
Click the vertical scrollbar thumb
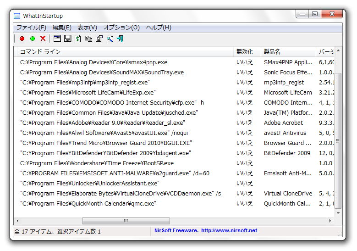pos(338,141)
